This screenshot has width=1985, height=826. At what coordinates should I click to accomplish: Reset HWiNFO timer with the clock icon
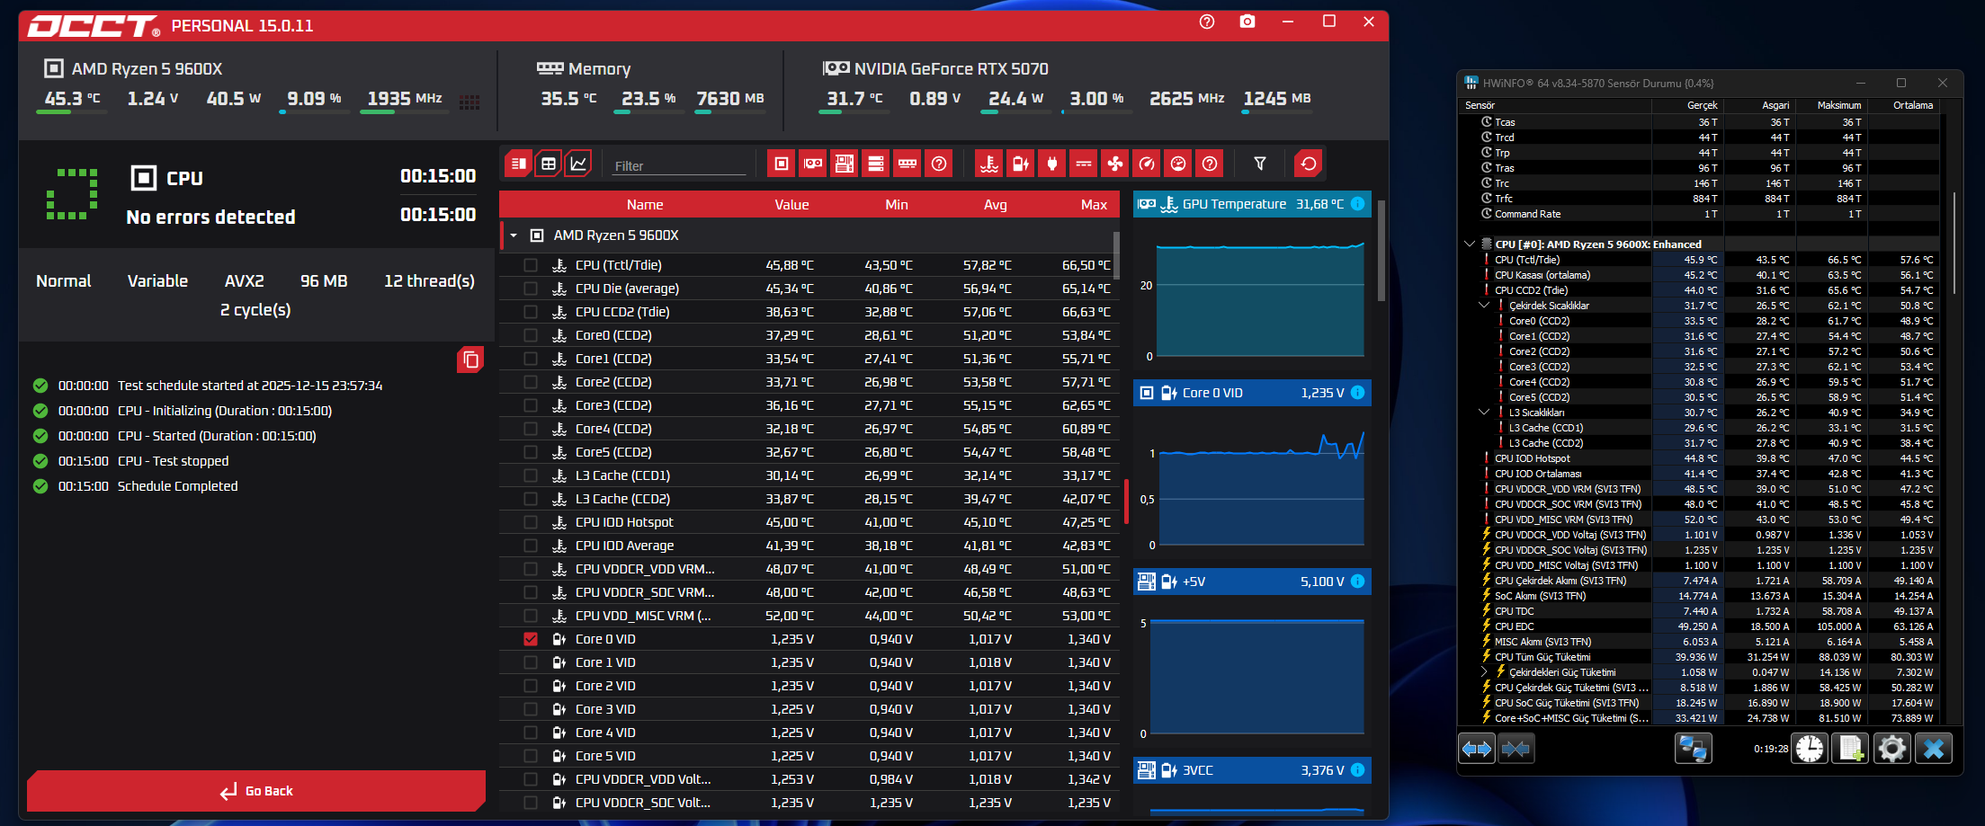pos(1811,748)
